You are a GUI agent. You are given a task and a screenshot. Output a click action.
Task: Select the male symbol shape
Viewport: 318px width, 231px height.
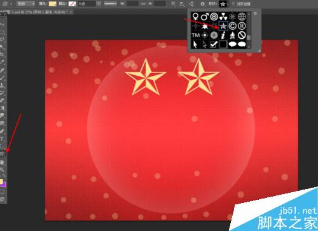click(205, 17)
